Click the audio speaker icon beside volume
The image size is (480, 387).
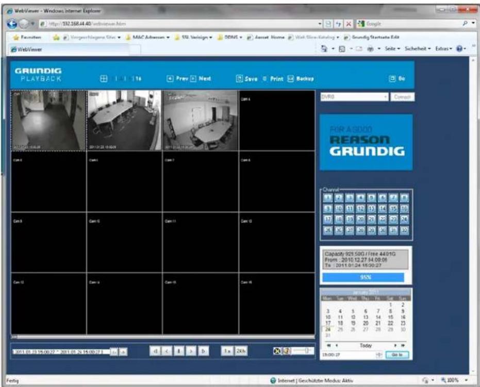[287, 351]
